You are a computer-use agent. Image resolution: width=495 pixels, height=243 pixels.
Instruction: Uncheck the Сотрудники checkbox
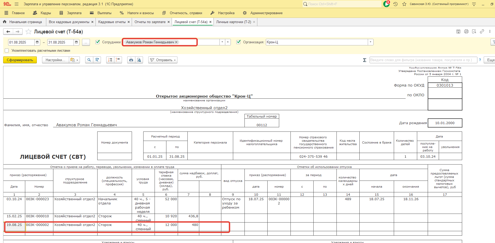(98, 42)
